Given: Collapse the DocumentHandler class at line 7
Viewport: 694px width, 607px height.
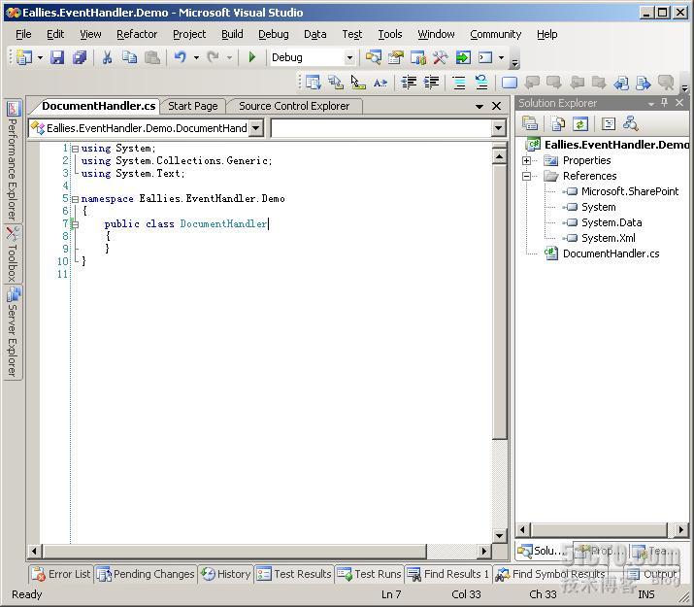Looking at the screenshot, I should [x=76, y=225].
